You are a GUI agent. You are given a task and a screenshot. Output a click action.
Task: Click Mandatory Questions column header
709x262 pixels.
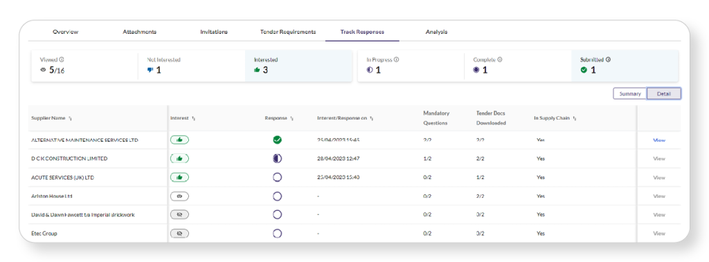(436, 118)
